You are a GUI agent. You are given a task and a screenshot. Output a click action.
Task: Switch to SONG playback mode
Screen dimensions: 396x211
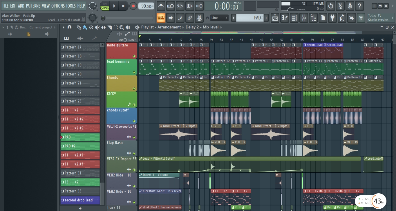tap(105, 8)
